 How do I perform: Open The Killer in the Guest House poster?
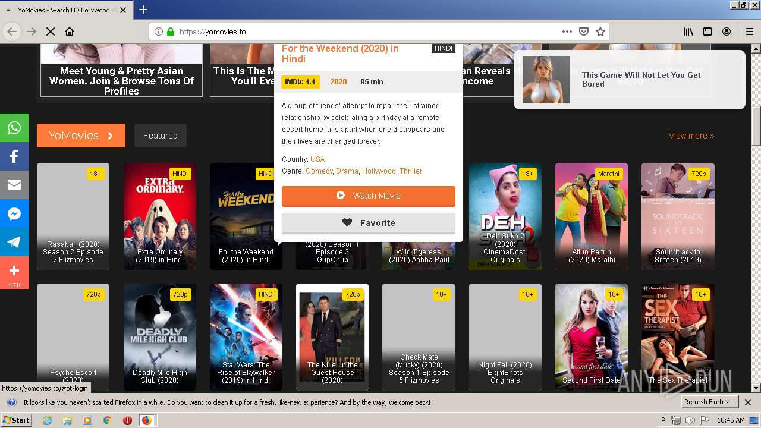click(x=332, y=337)
